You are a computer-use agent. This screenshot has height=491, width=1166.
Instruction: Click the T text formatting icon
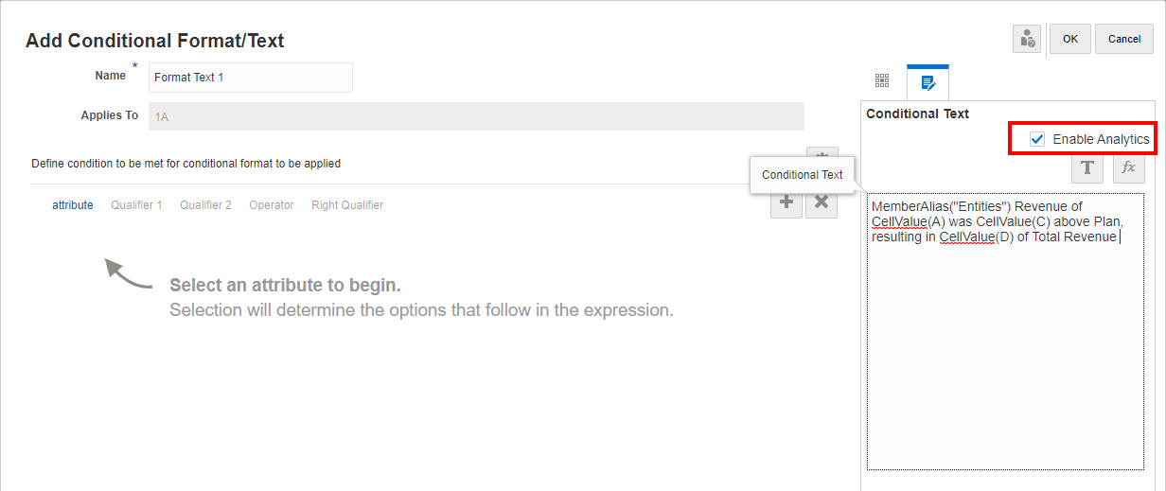tap(1087, 167)
